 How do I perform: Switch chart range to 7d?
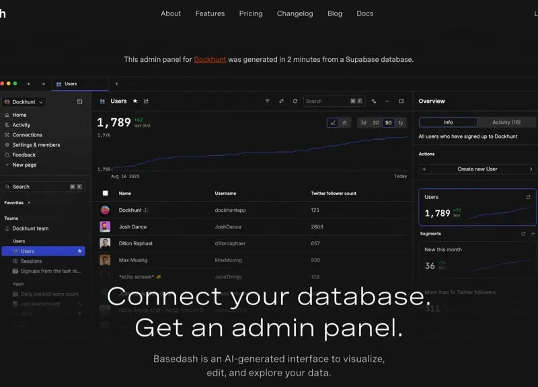(363, 123)
